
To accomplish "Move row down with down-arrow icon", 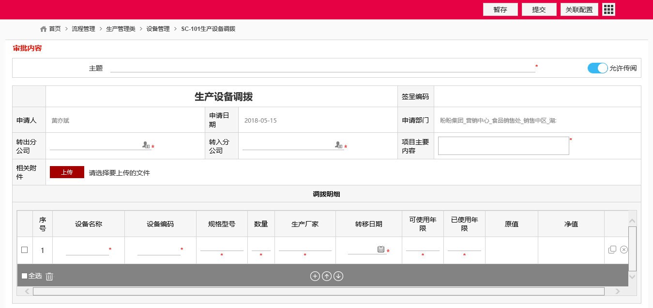I will pos(338,276).
